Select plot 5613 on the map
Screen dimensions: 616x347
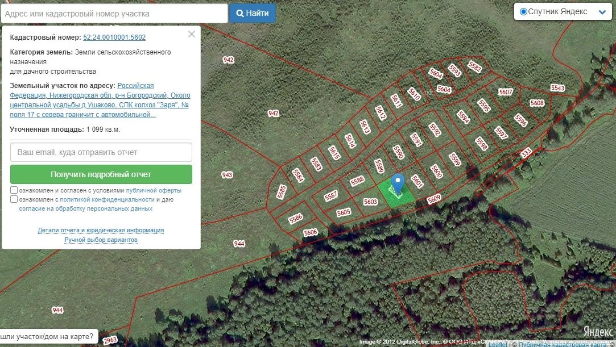[x=365, y=127]
